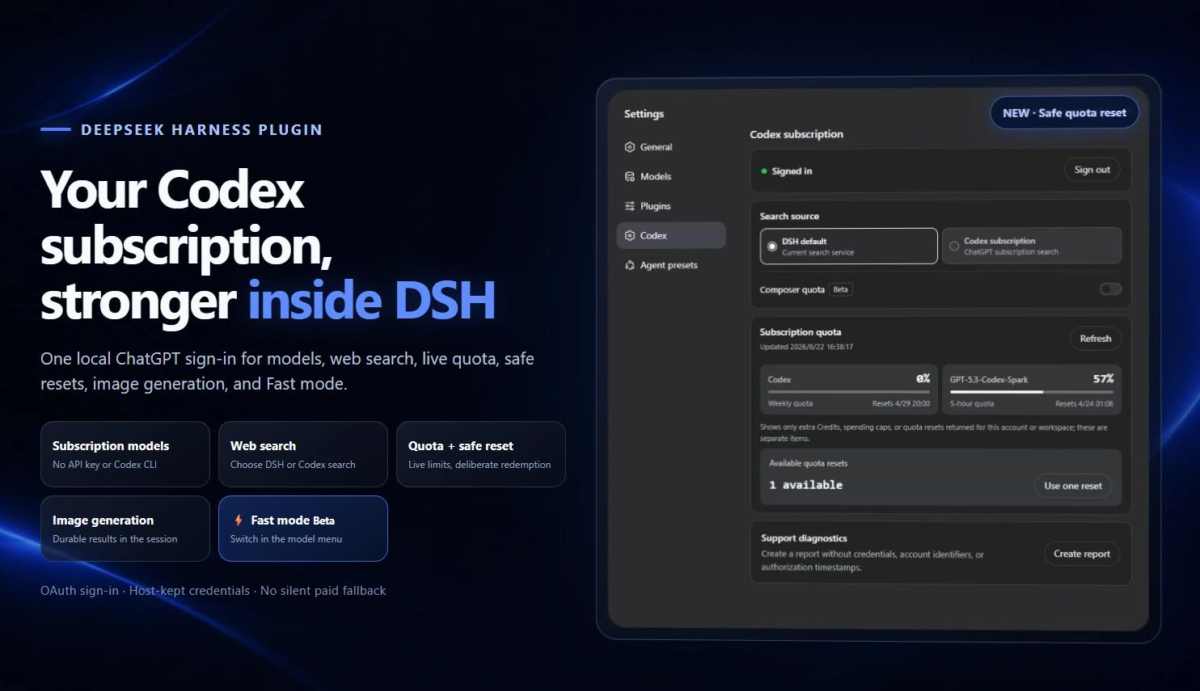Click the '5-hour quota' label
The width and height of the screenshot is (1200, 691).
point(972,403)
